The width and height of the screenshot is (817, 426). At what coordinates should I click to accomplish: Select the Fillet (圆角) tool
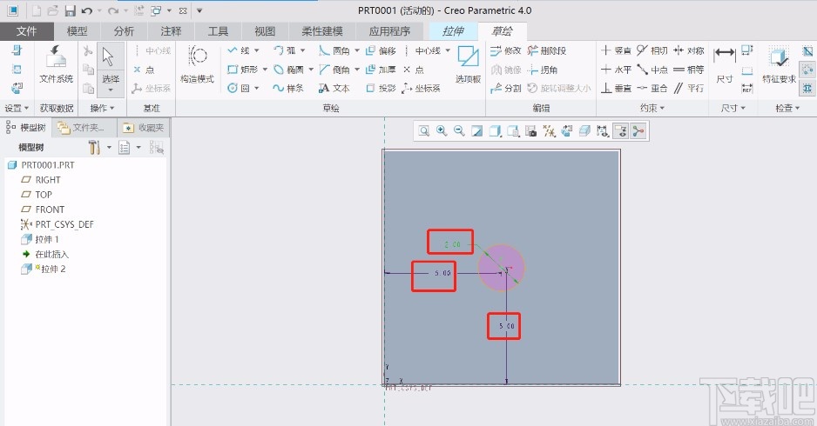coord(334,50)
